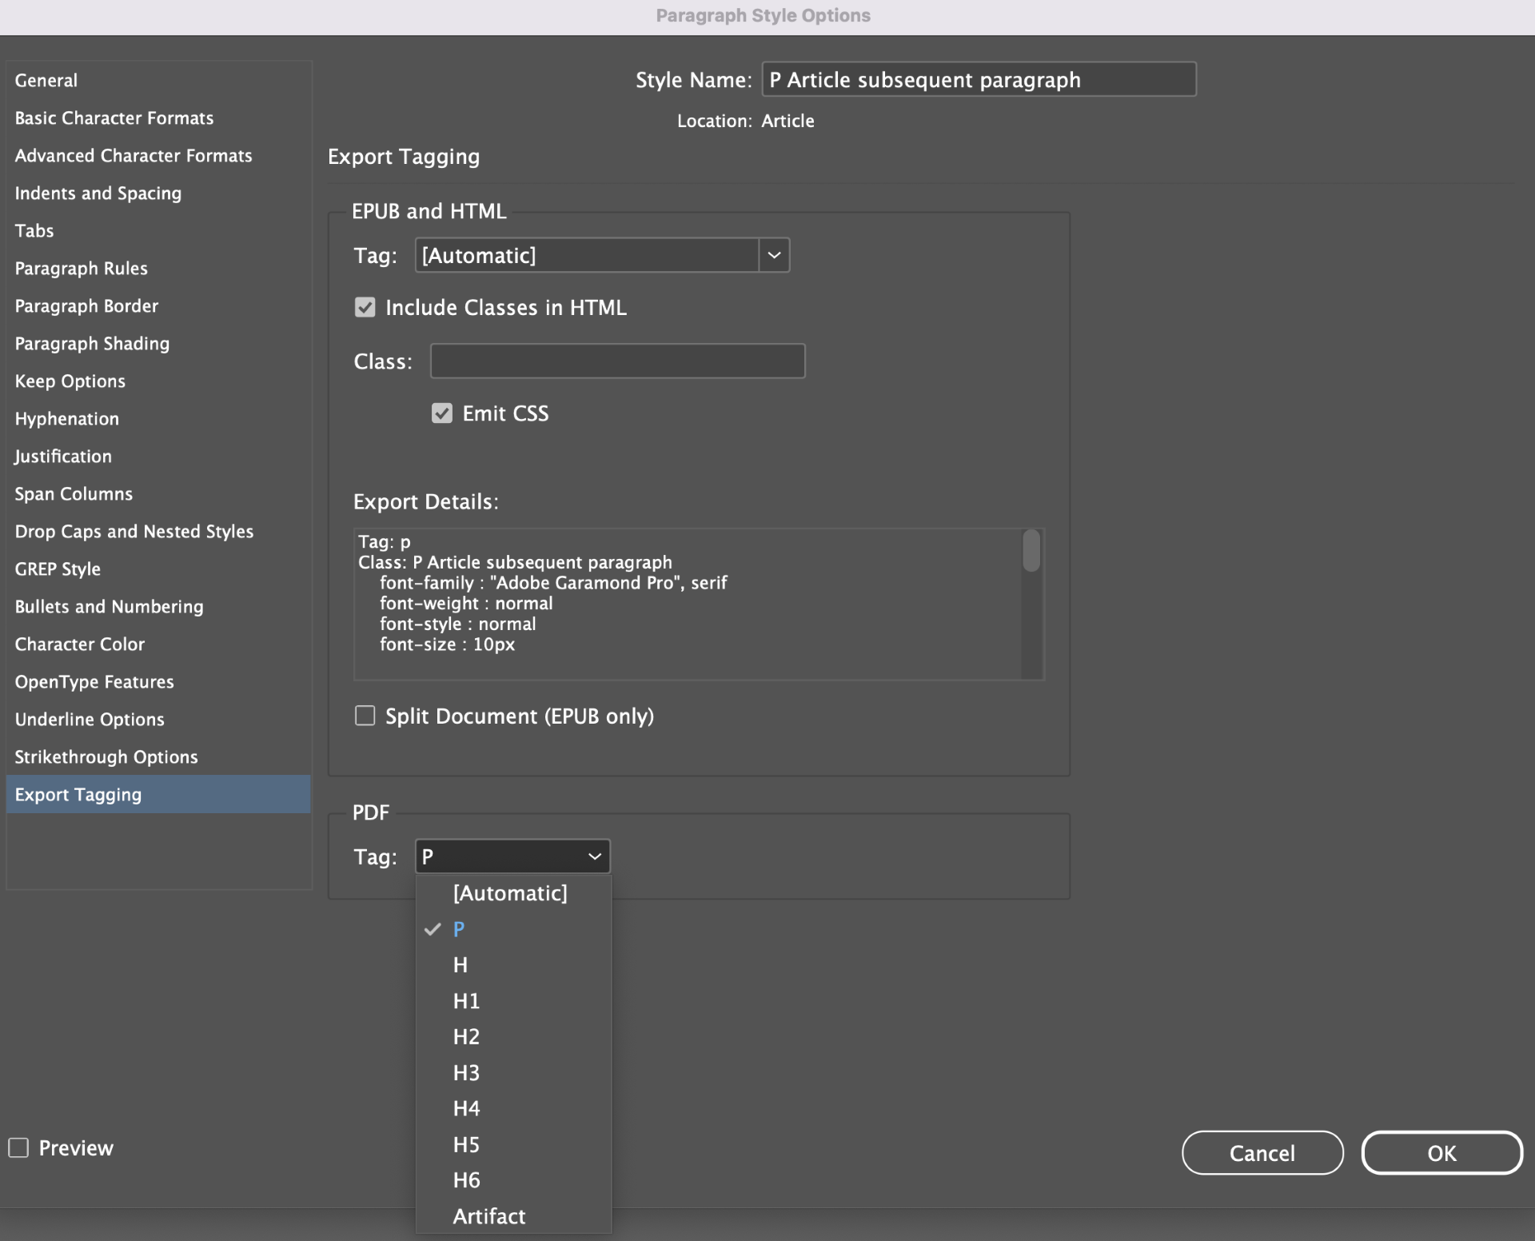Image resolution: width=1535 pixels, height=1241 pixels.
Task: Select the General section in the sidebar
Action: click(46, 80)
